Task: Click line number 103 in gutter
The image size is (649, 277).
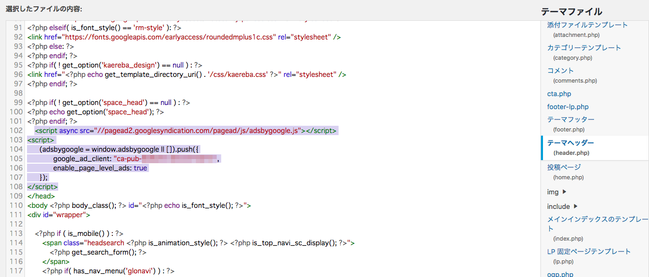Action: pyautogui.click(x=16, y=140)
